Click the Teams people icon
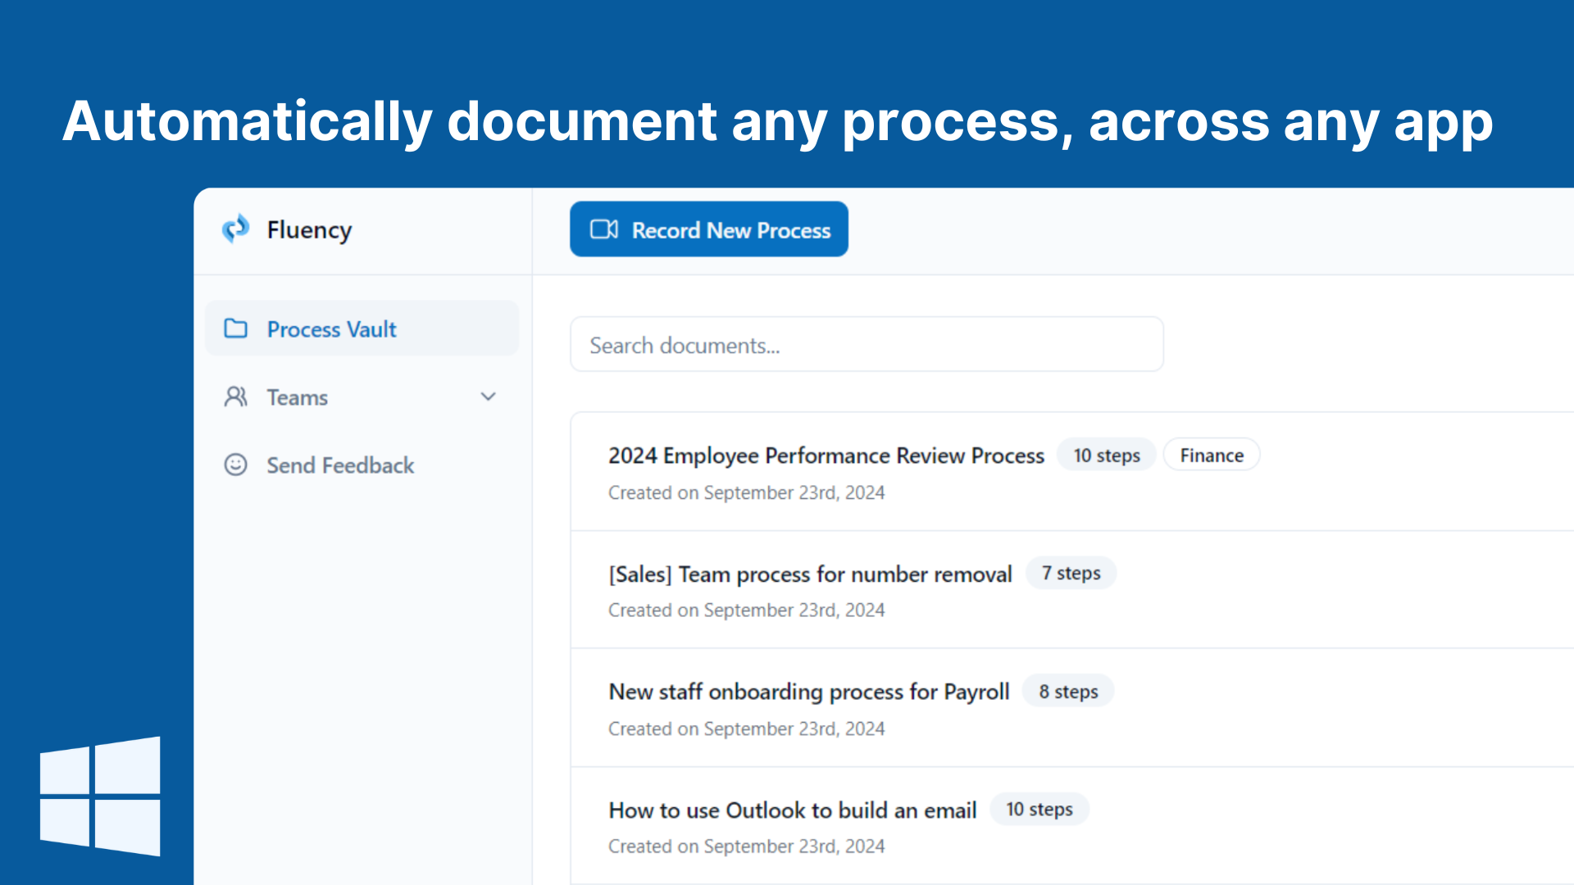Image resolution: width=1574 pixels, height=885 pixels. (236, 397)
